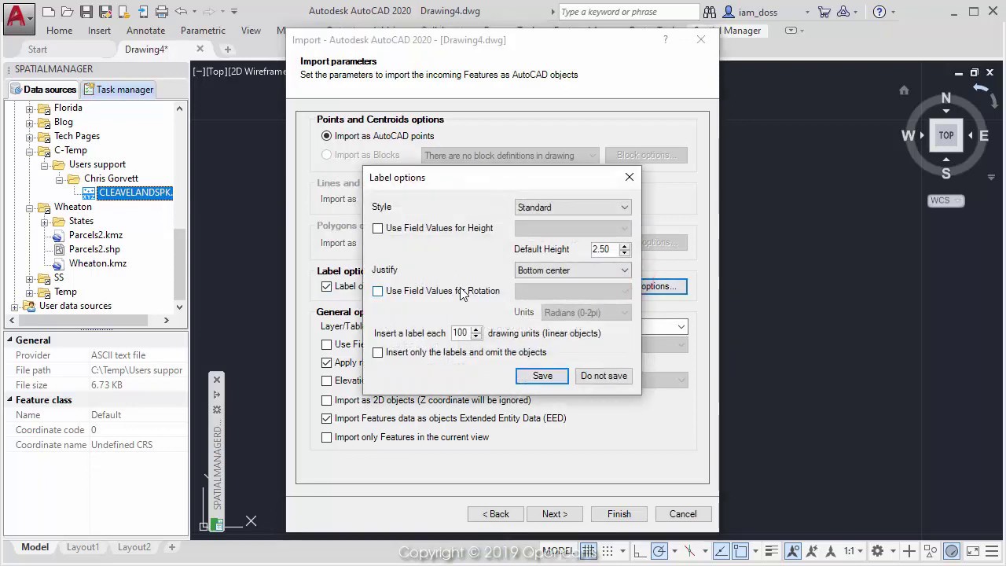Click the workspace switching gear icon
This screenshot has height=566, width=1006.
(x=878, y=551)
